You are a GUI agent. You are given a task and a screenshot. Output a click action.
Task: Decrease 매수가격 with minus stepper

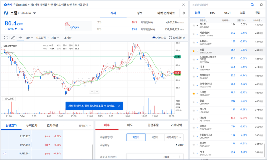pyautogui.click(x=174, y=157)
